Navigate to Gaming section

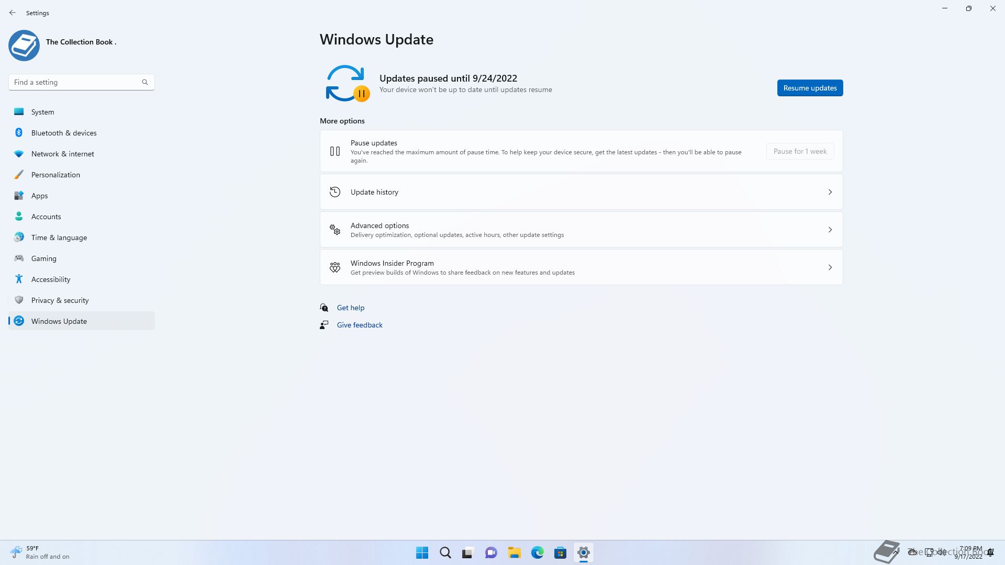pyautogui.click(x=82, y=258)
